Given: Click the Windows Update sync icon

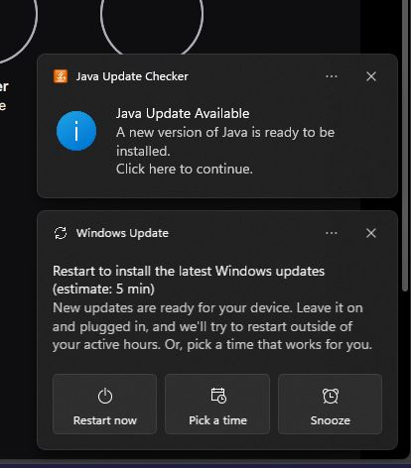Looking at the screenshot, I should pyautogui.click(x=61, y=233).
